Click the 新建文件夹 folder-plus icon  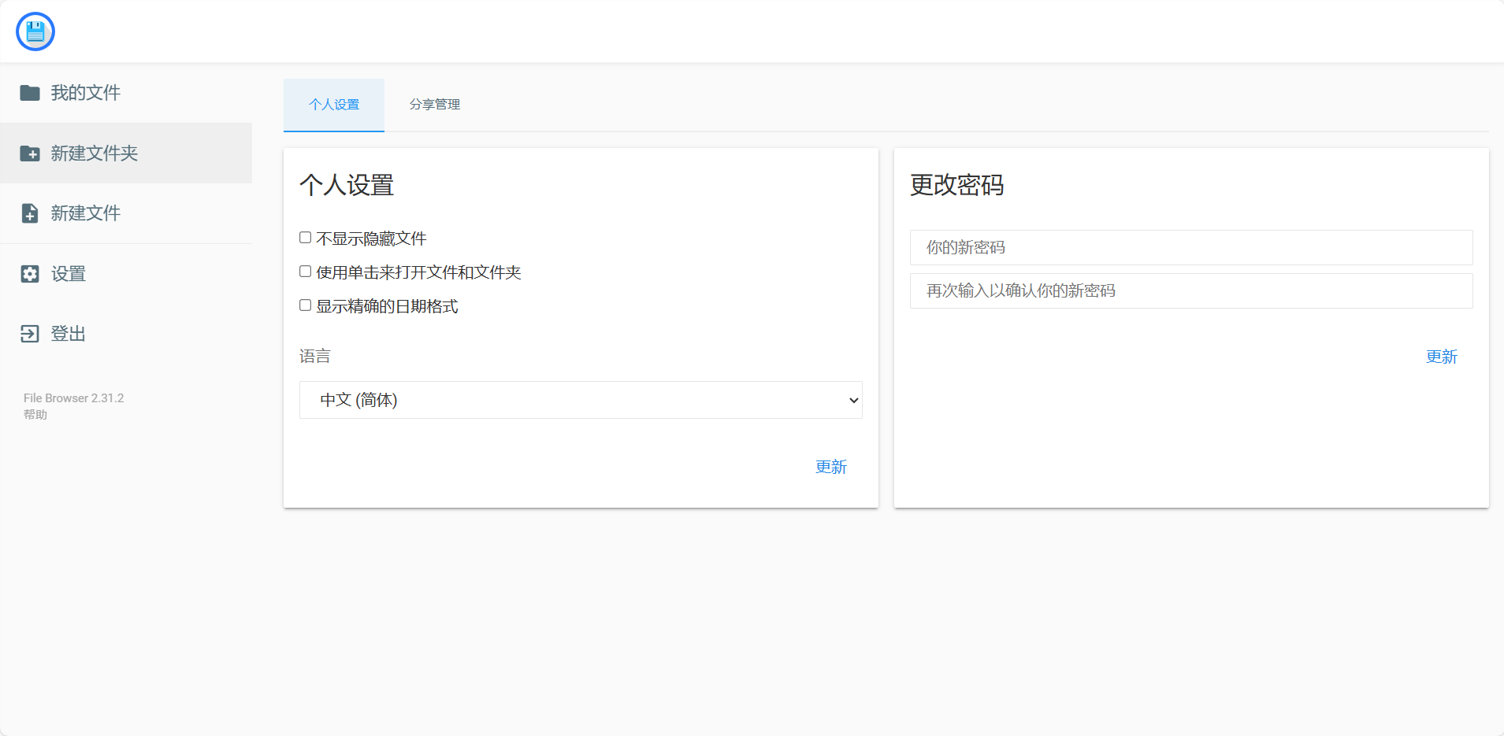(30, 153)
